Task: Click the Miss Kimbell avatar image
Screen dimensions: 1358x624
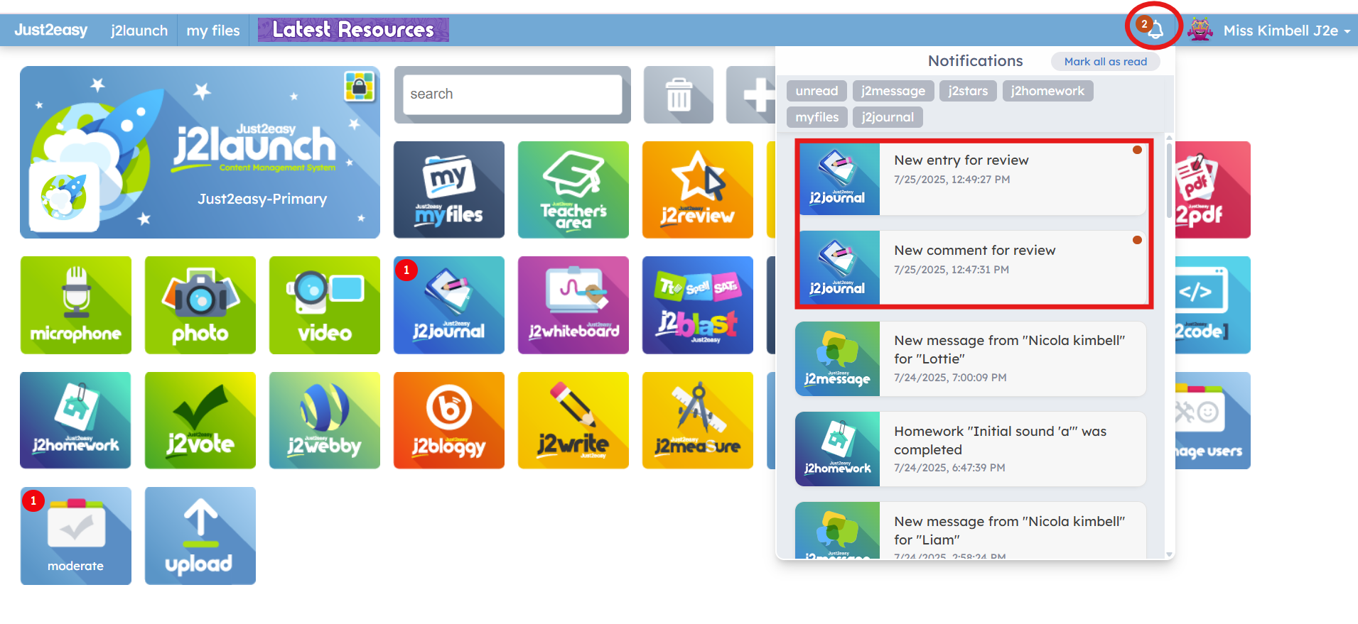Action: pos(1200,30)
